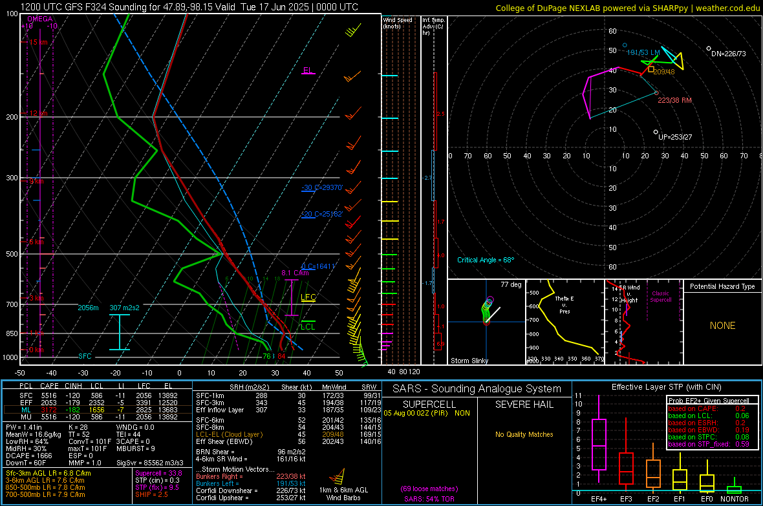Click the PW = 1.41in value
Image resolution: width=763 pixels, height=506 pixels.
click(25, 427)
